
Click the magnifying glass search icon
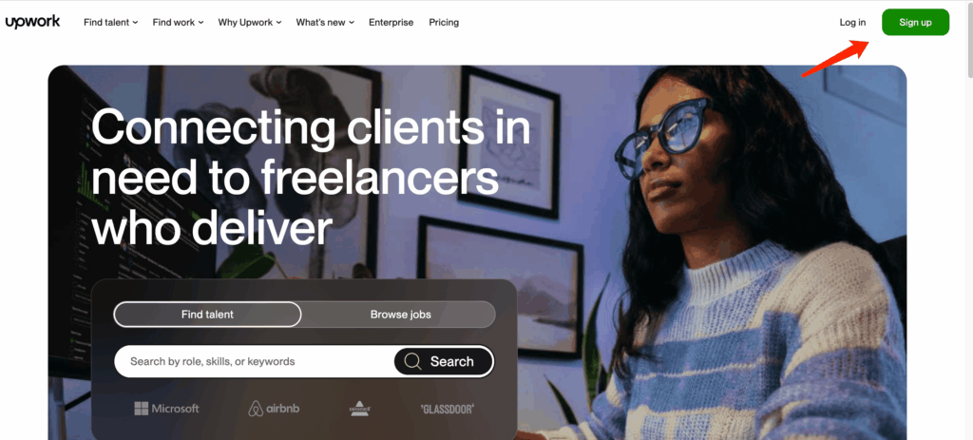click(x=412, y=361)
